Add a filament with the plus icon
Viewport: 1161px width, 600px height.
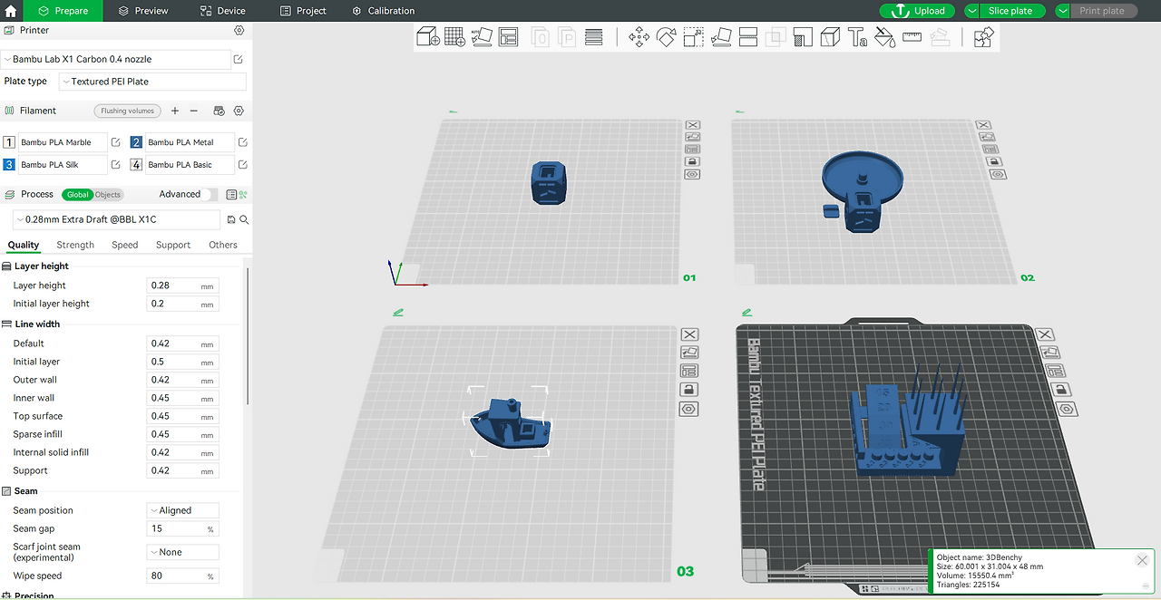(x=175, y=111)
